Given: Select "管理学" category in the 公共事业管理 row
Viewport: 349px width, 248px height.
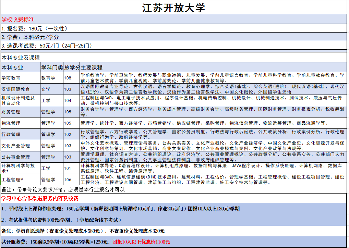Looking at the screenshot, I should point(52,157).
